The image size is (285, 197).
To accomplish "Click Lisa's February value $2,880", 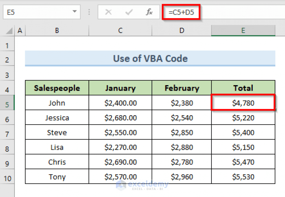I will click(182, 147).
